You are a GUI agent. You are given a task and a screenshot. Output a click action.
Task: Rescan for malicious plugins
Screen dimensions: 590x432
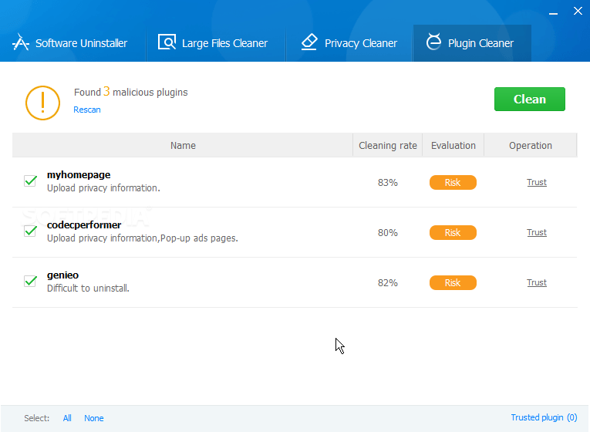pyautogui.click(x=87, y=110)
